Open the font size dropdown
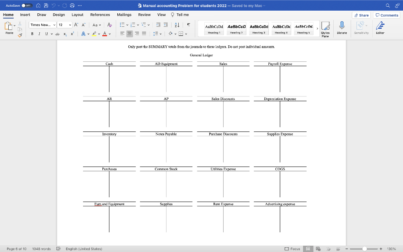The height and width of the screenshot is (252, 403). [x=70, y=25]
